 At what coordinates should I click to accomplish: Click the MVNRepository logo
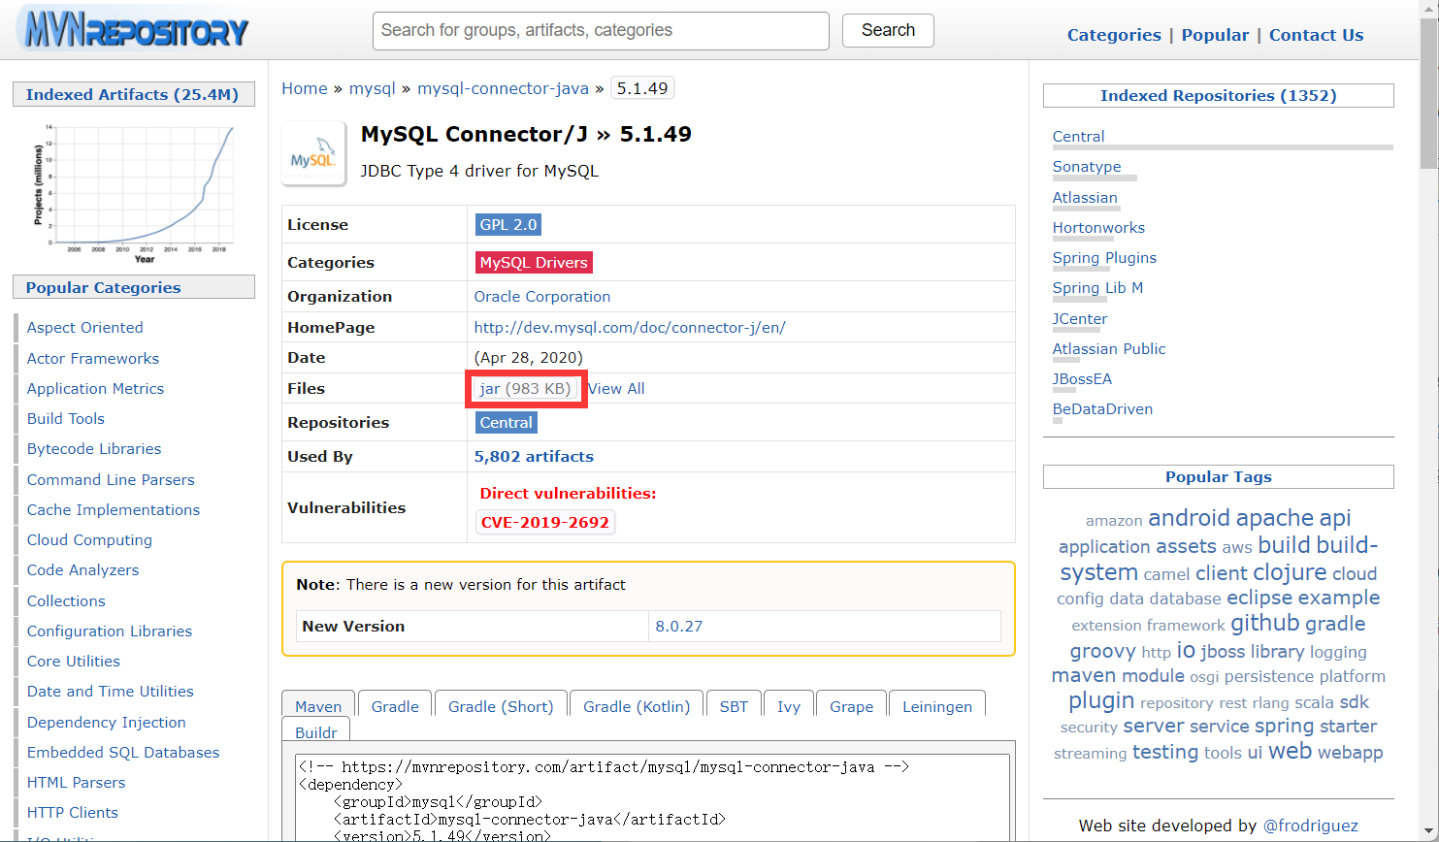(134, 30)
